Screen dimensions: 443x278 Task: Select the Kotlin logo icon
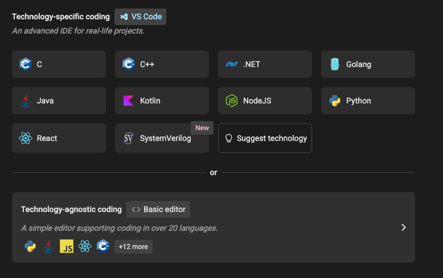tap(128, 101)
